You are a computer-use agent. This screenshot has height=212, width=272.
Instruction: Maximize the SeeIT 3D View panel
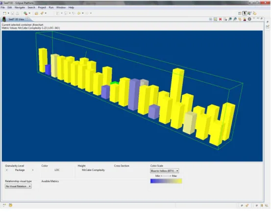click(x=262, y=19)
